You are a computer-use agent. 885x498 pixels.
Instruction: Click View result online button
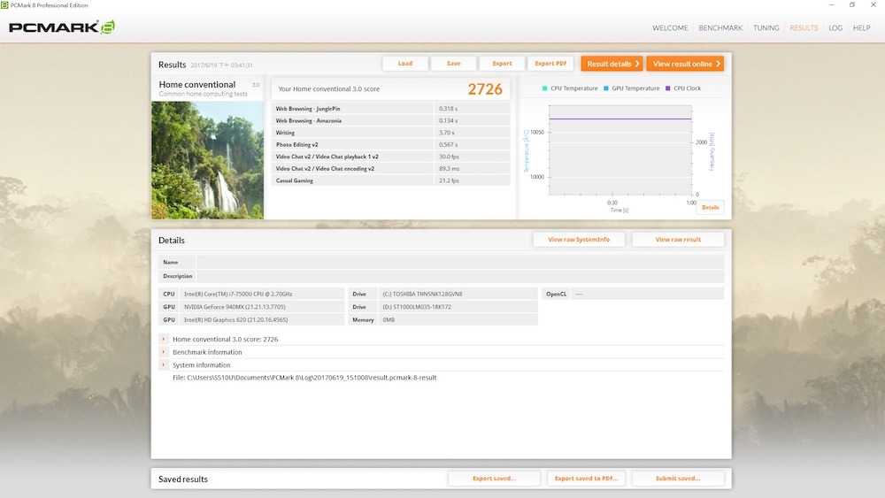[x=685, y=64]
